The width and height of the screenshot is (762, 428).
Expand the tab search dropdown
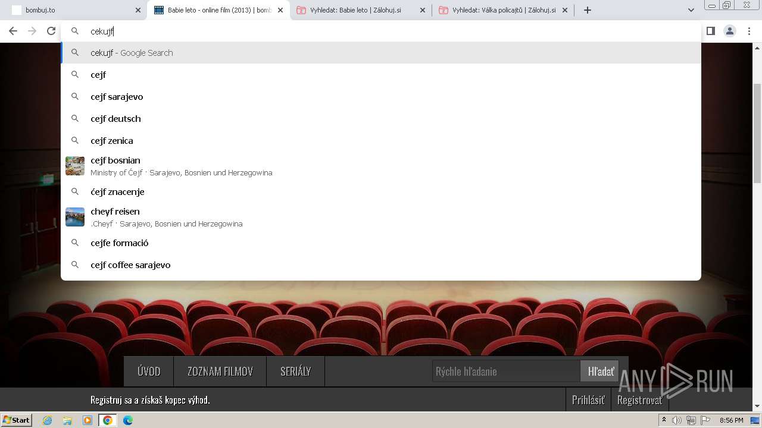click(x=691, y=10)
